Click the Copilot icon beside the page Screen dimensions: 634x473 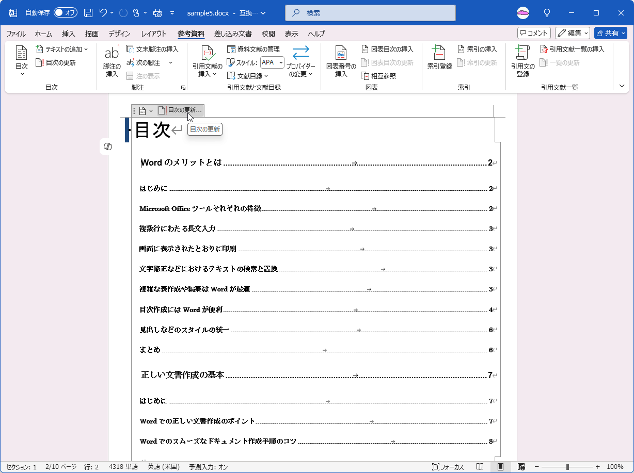tap(108, 146)
